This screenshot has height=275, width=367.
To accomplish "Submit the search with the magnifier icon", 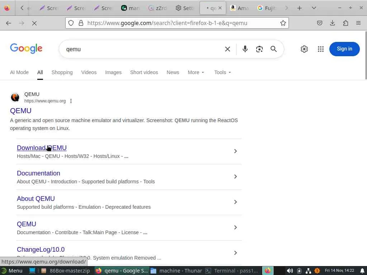I will (273, 49).
